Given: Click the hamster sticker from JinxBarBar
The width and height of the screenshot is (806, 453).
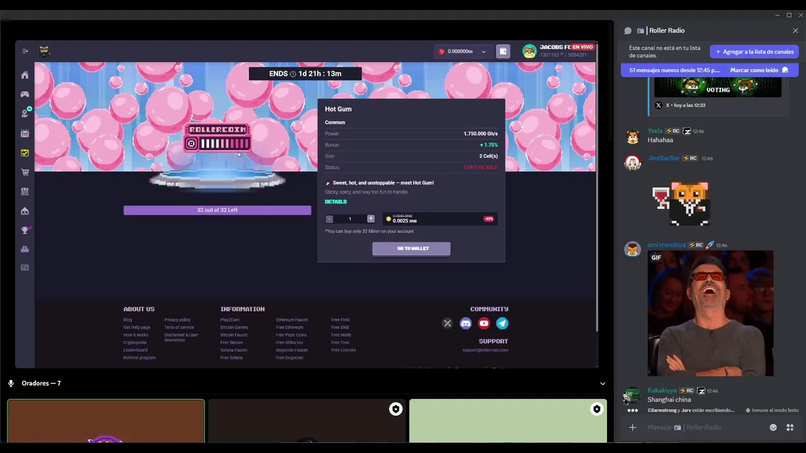Looking at the screenshot, I should click(682, 203).
